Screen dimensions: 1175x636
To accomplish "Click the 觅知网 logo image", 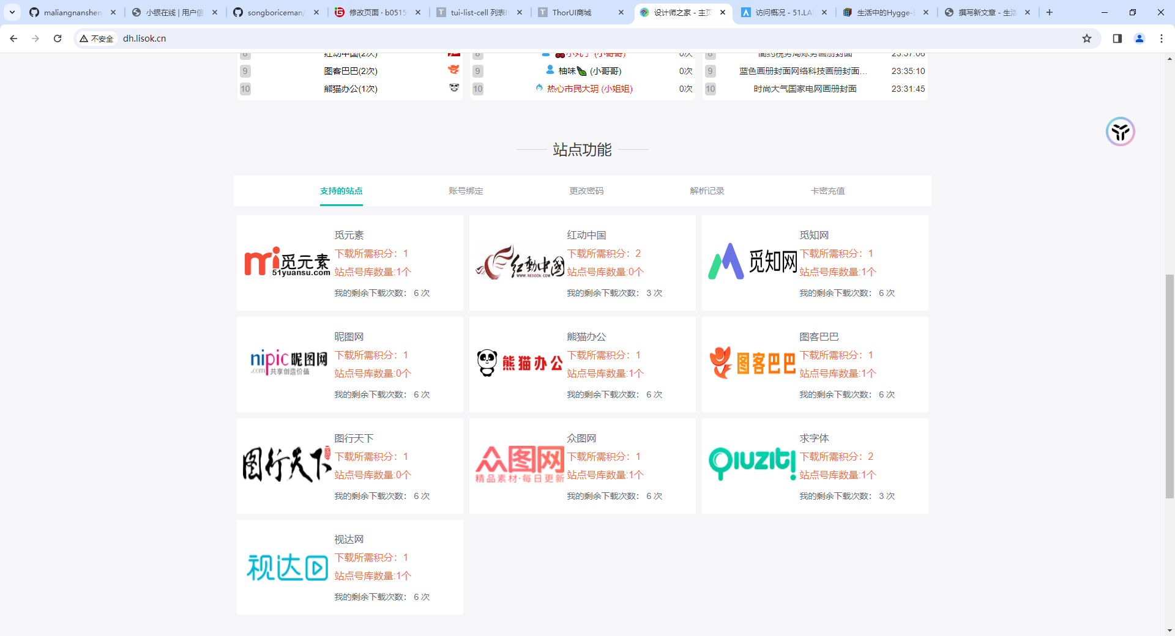I will (x=753, y=261).
